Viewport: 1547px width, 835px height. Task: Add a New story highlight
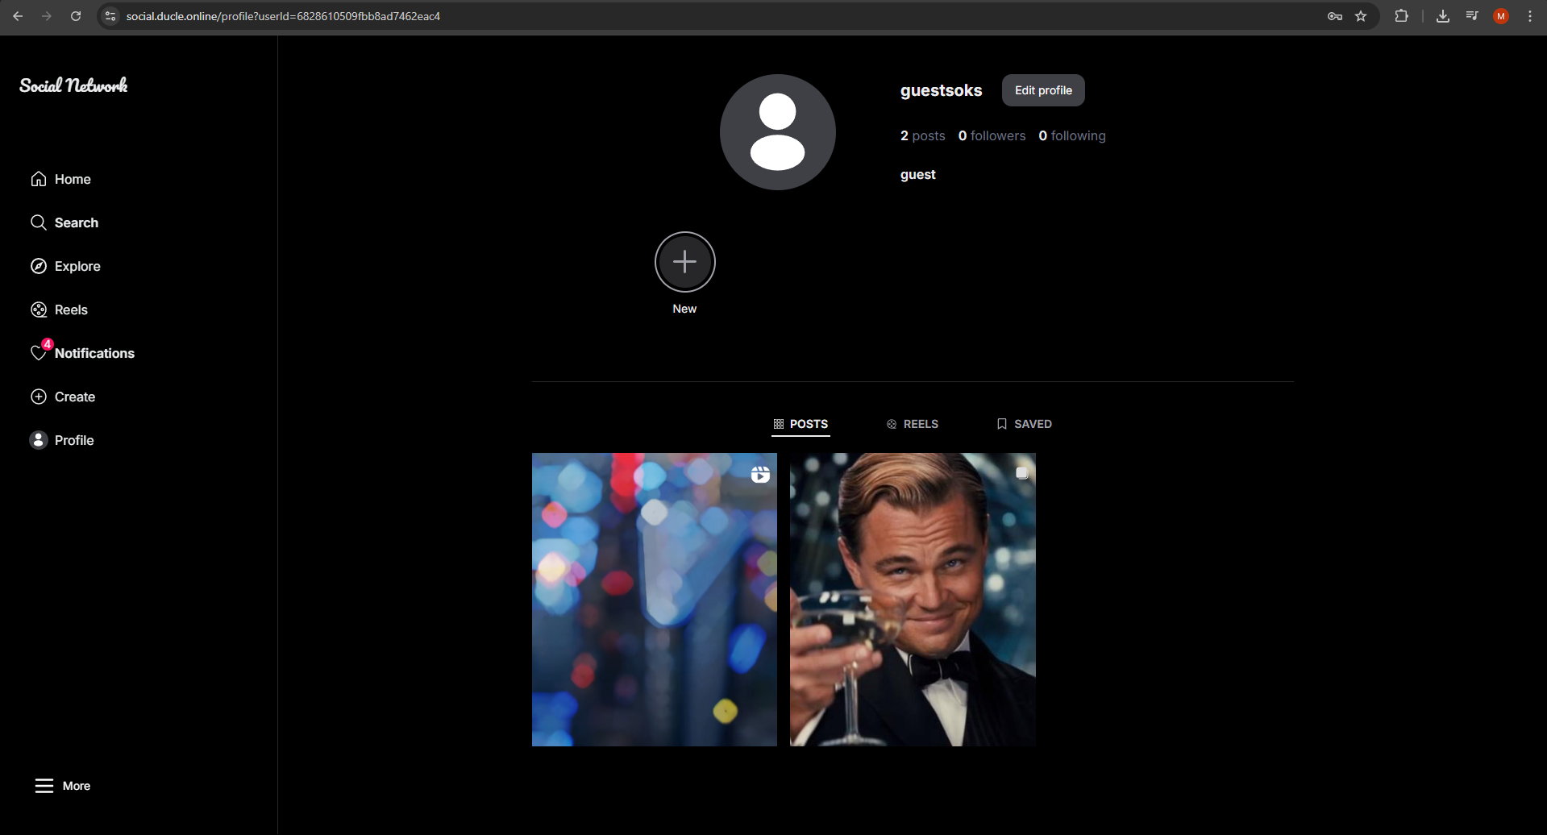684,262
